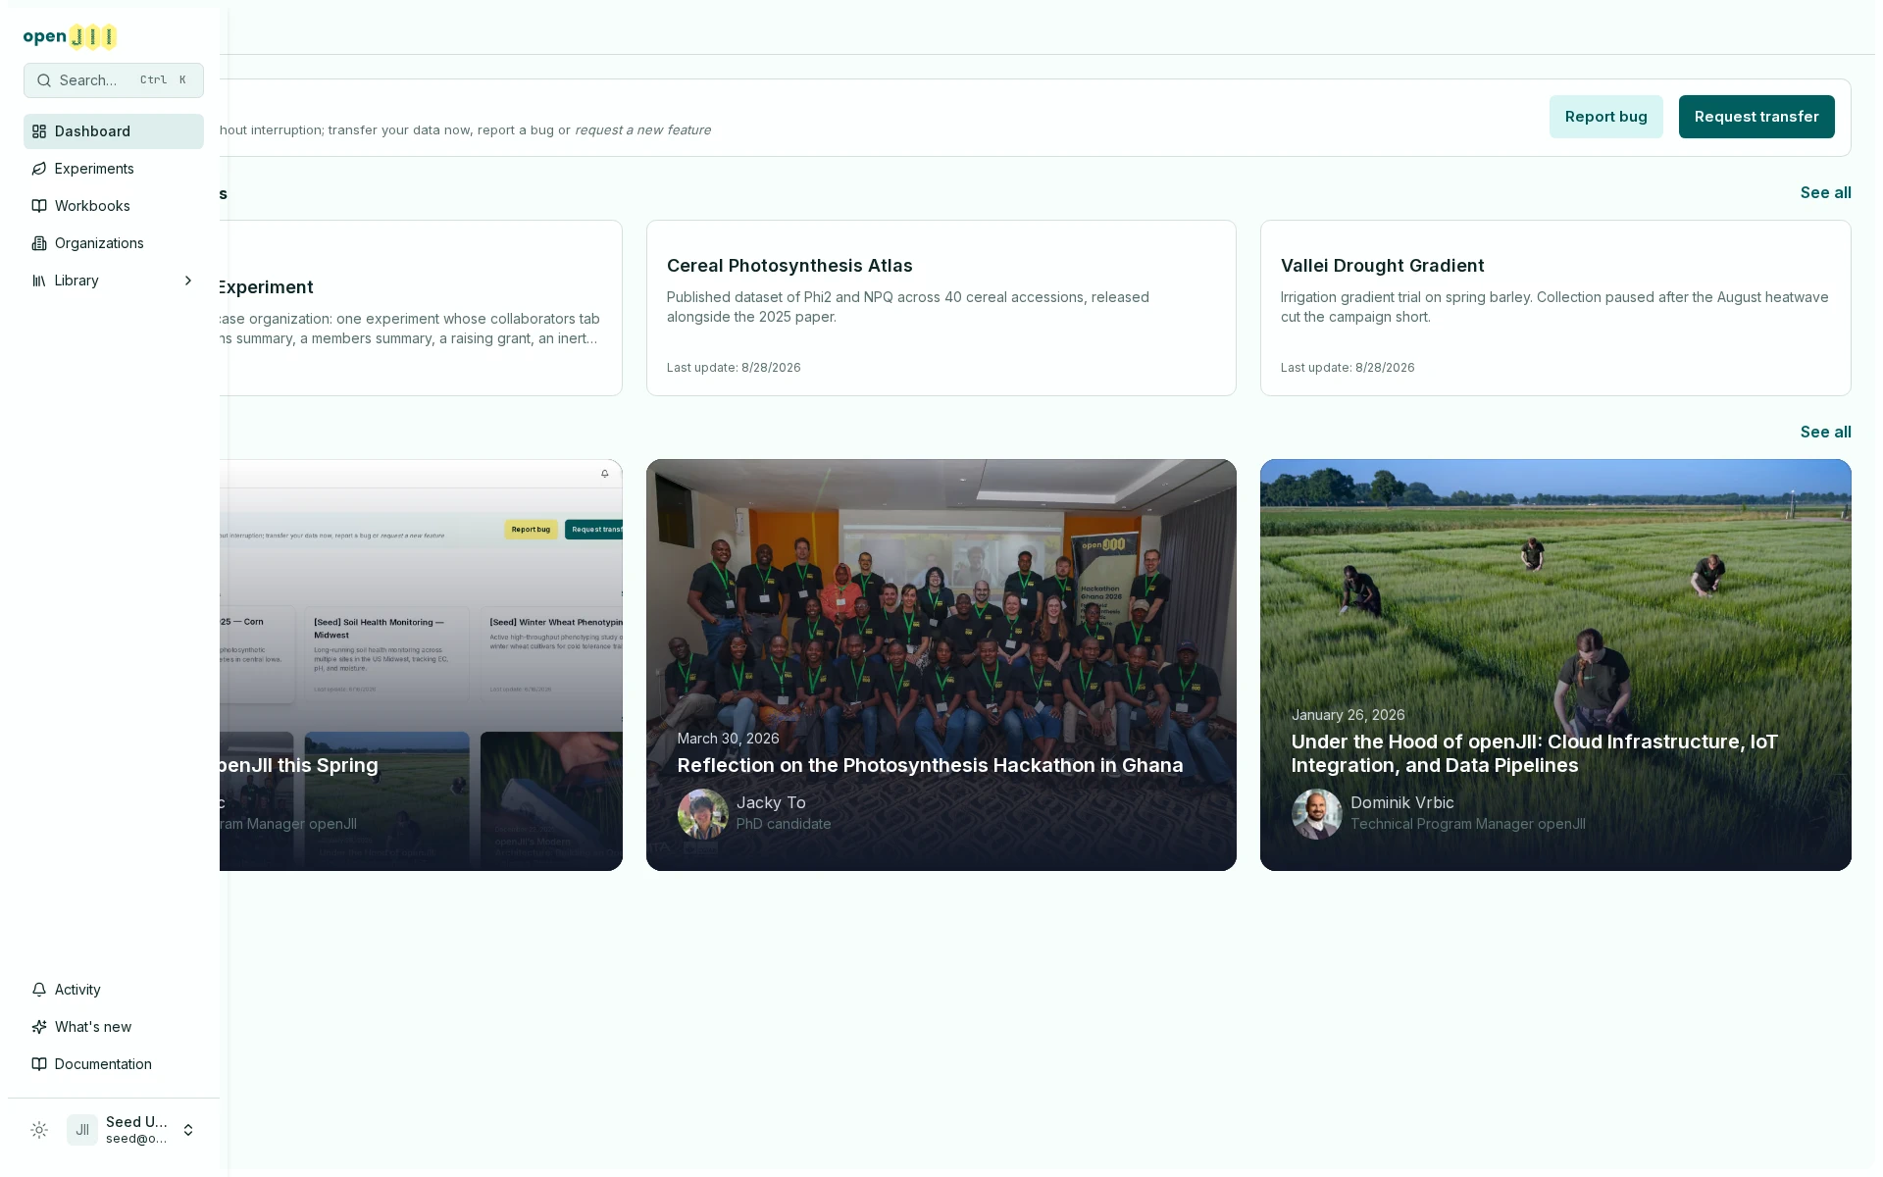
Task: Click the January 26, 2026 date
Action: (1348, 715)
